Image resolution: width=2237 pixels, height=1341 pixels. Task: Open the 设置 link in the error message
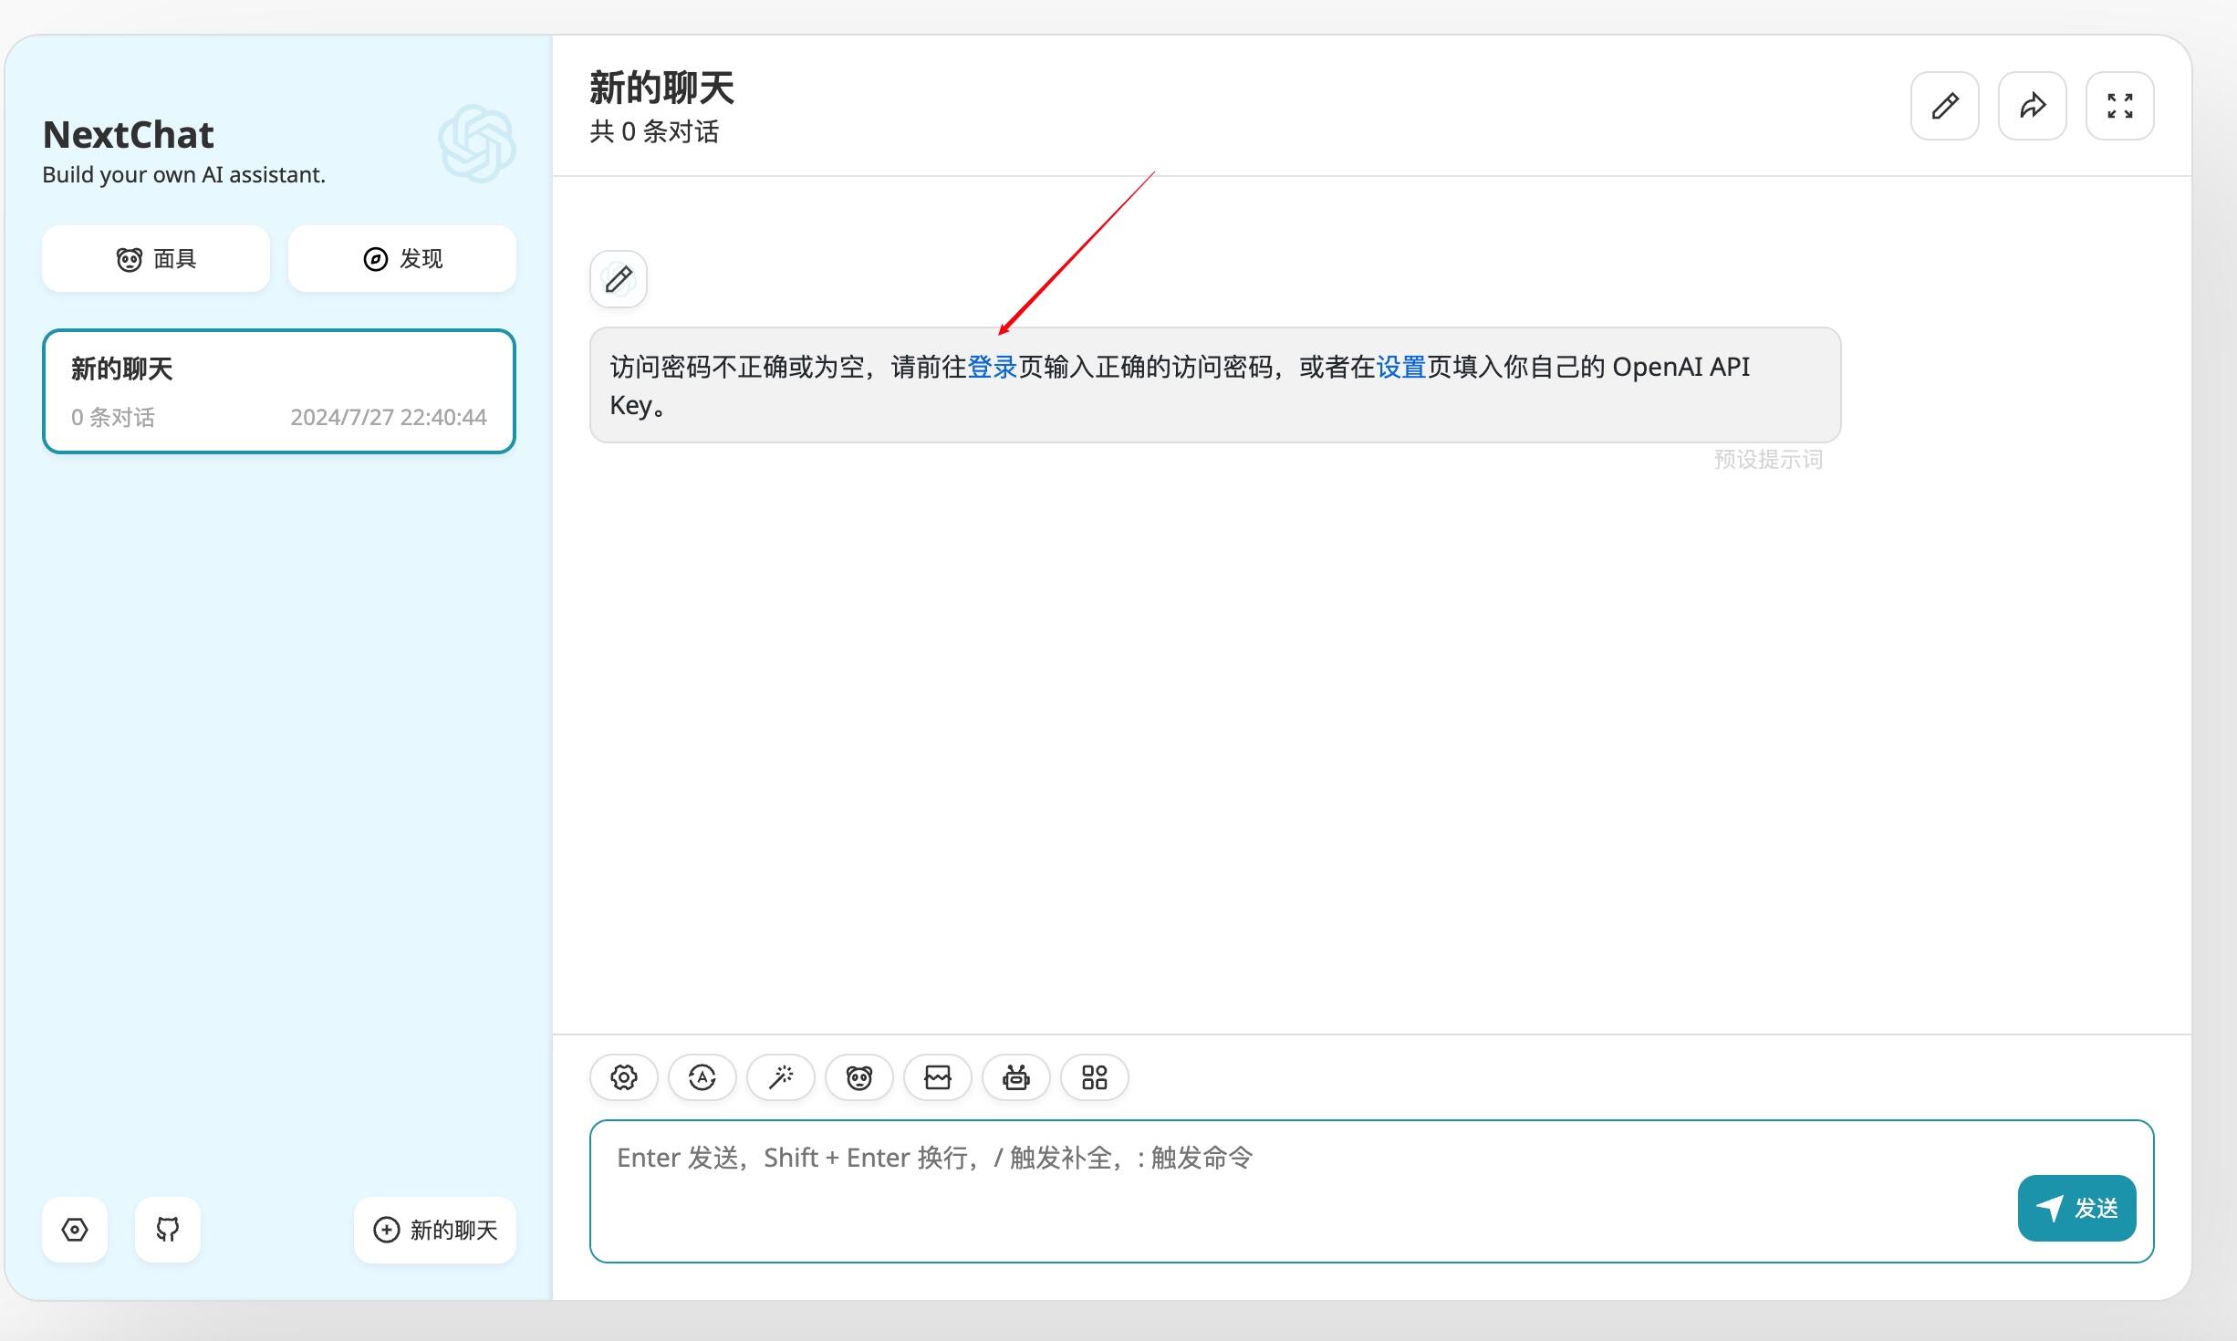pos(1399,367)
